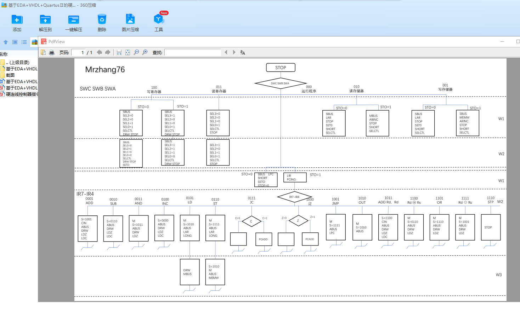The height and width of the screenshot is (318, 520).
Task: Switch the sidebar to thumbnail view
Action: click(x=15, y=42)
